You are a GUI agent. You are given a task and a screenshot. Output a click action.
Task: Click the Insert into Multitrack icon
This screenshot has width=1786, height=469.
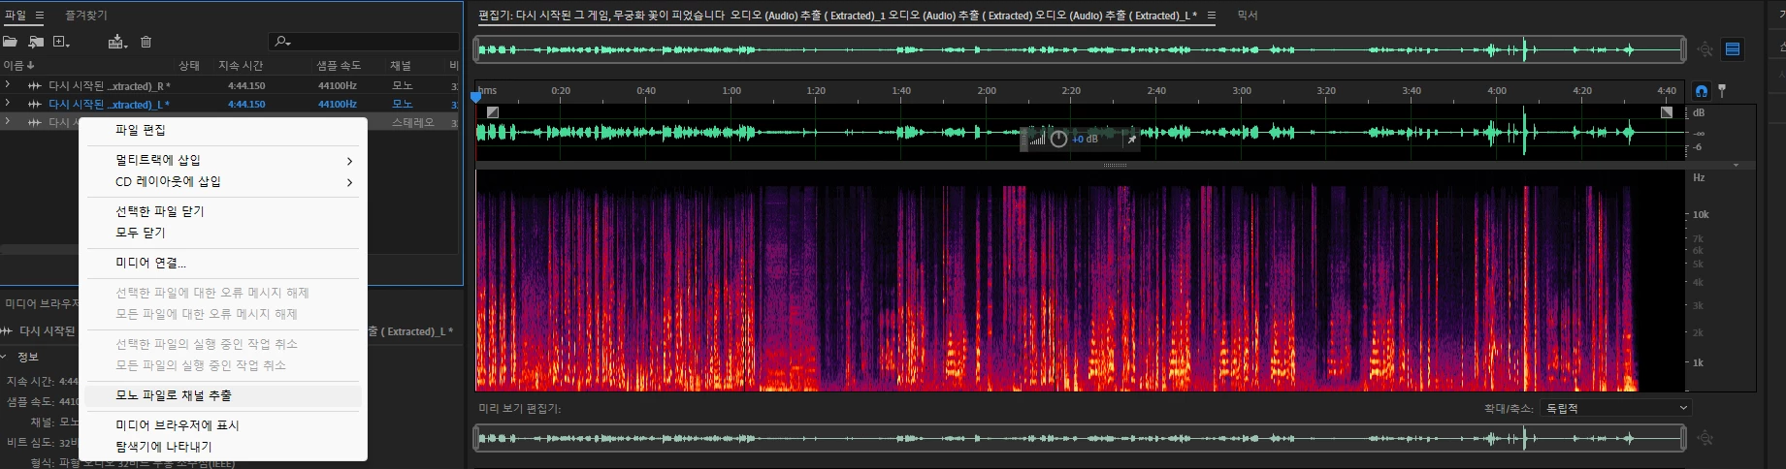tap(117, 42)
